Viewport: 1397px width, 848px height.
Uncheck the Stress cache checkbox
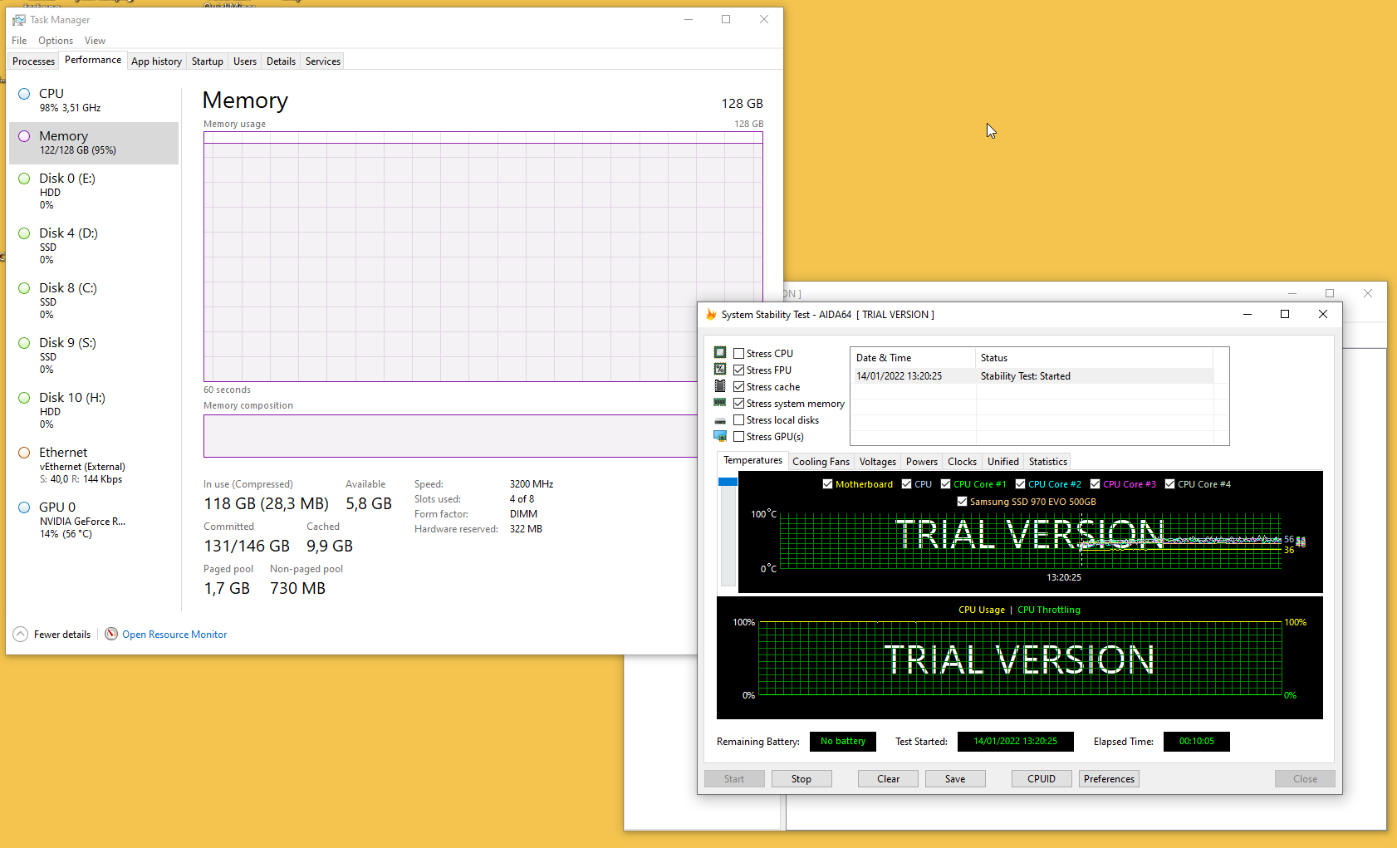tap(738, 387)
